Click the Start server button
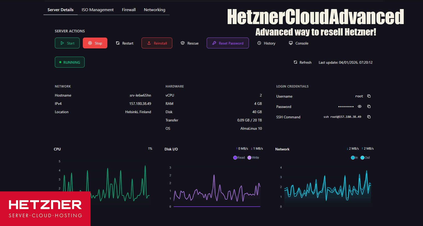The image size is (423, 226). pos(67,43)
